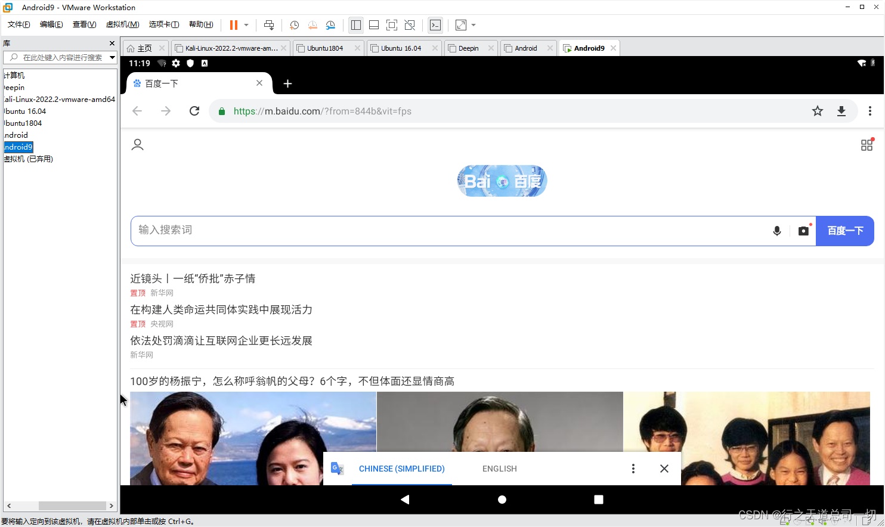
Task: Open the Baidu apps grid icon
Action: pos(867,145)
